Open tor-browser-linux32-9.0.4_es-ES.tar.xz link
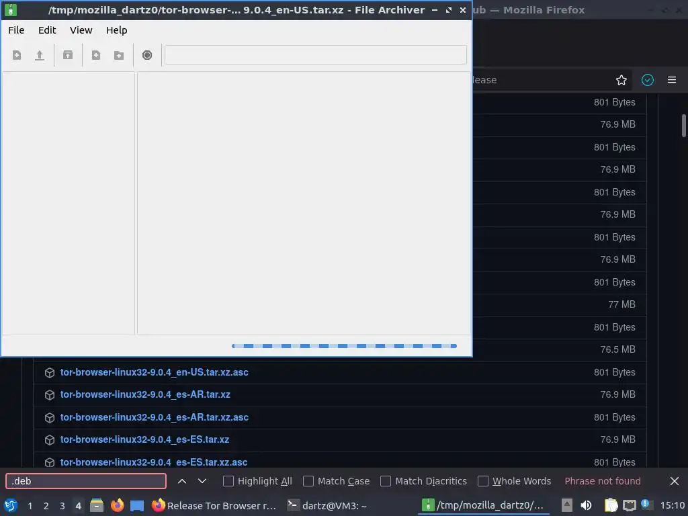The image size is (688, 516). click(x=145, y=439)
